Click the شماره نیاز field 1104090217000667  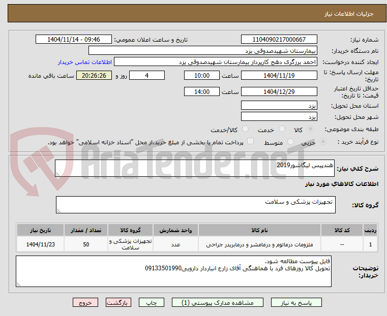click(x=279, y=40)
